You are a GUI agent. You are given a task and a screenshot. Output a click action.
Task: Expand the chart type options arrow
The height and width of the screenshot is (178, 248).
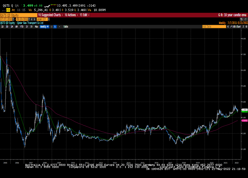coord(59,26)
